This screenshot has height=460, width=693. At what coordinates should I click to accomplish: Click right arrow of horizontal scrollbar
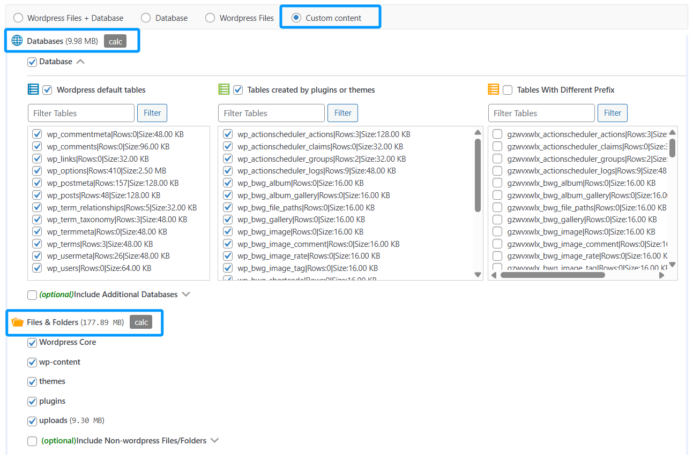coord(661,275)
